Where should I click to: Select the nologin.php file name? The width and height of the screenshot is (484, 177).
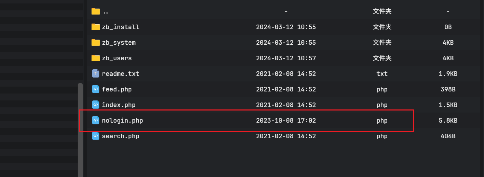(x=122, y=121)
